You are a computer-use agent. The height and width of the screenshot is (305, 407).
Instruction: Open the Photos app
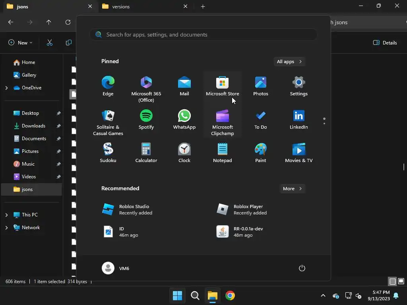pyautogui.click(x=261, y=86)
